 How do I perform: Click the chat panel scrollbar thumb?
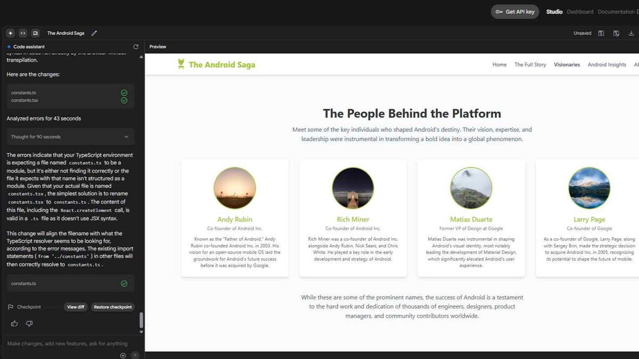pos(141,320)
